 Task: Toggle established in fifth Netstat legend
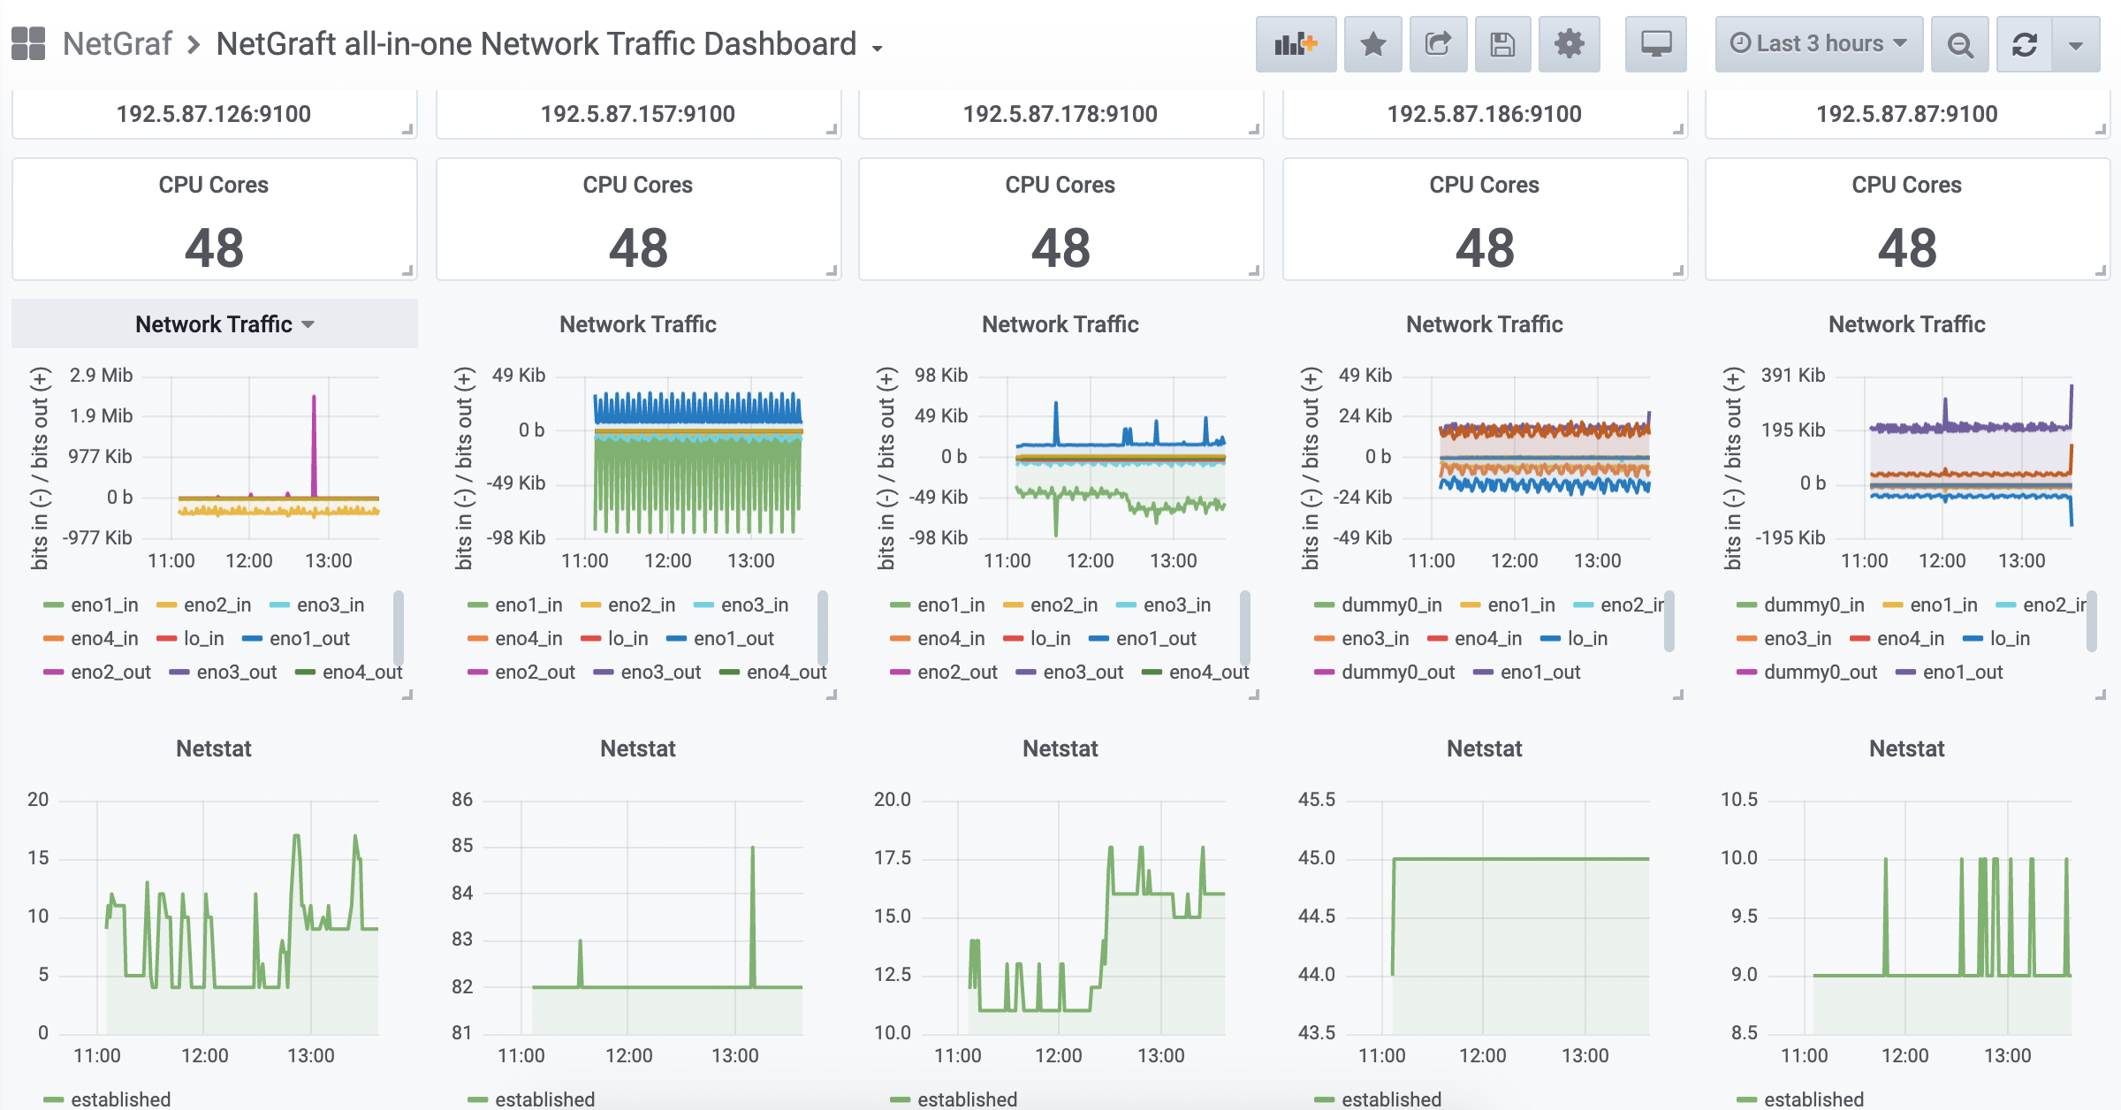(x=1814, y=1099)
